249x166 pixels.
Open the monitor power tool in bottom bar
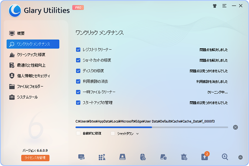pyautogui.click(x=82, y=157)
